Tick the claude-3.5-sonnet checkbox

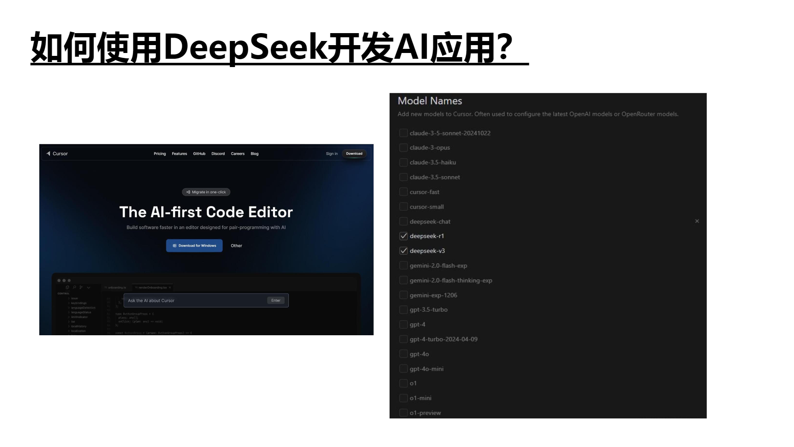pyautogui.click(x=403, y=177)
